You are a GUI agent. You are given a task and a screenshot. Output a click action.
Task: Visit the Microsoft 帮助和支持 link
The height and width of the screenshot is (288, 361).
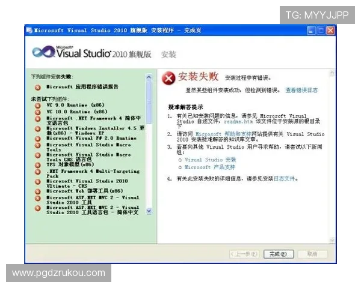click(x=223, y=134)
